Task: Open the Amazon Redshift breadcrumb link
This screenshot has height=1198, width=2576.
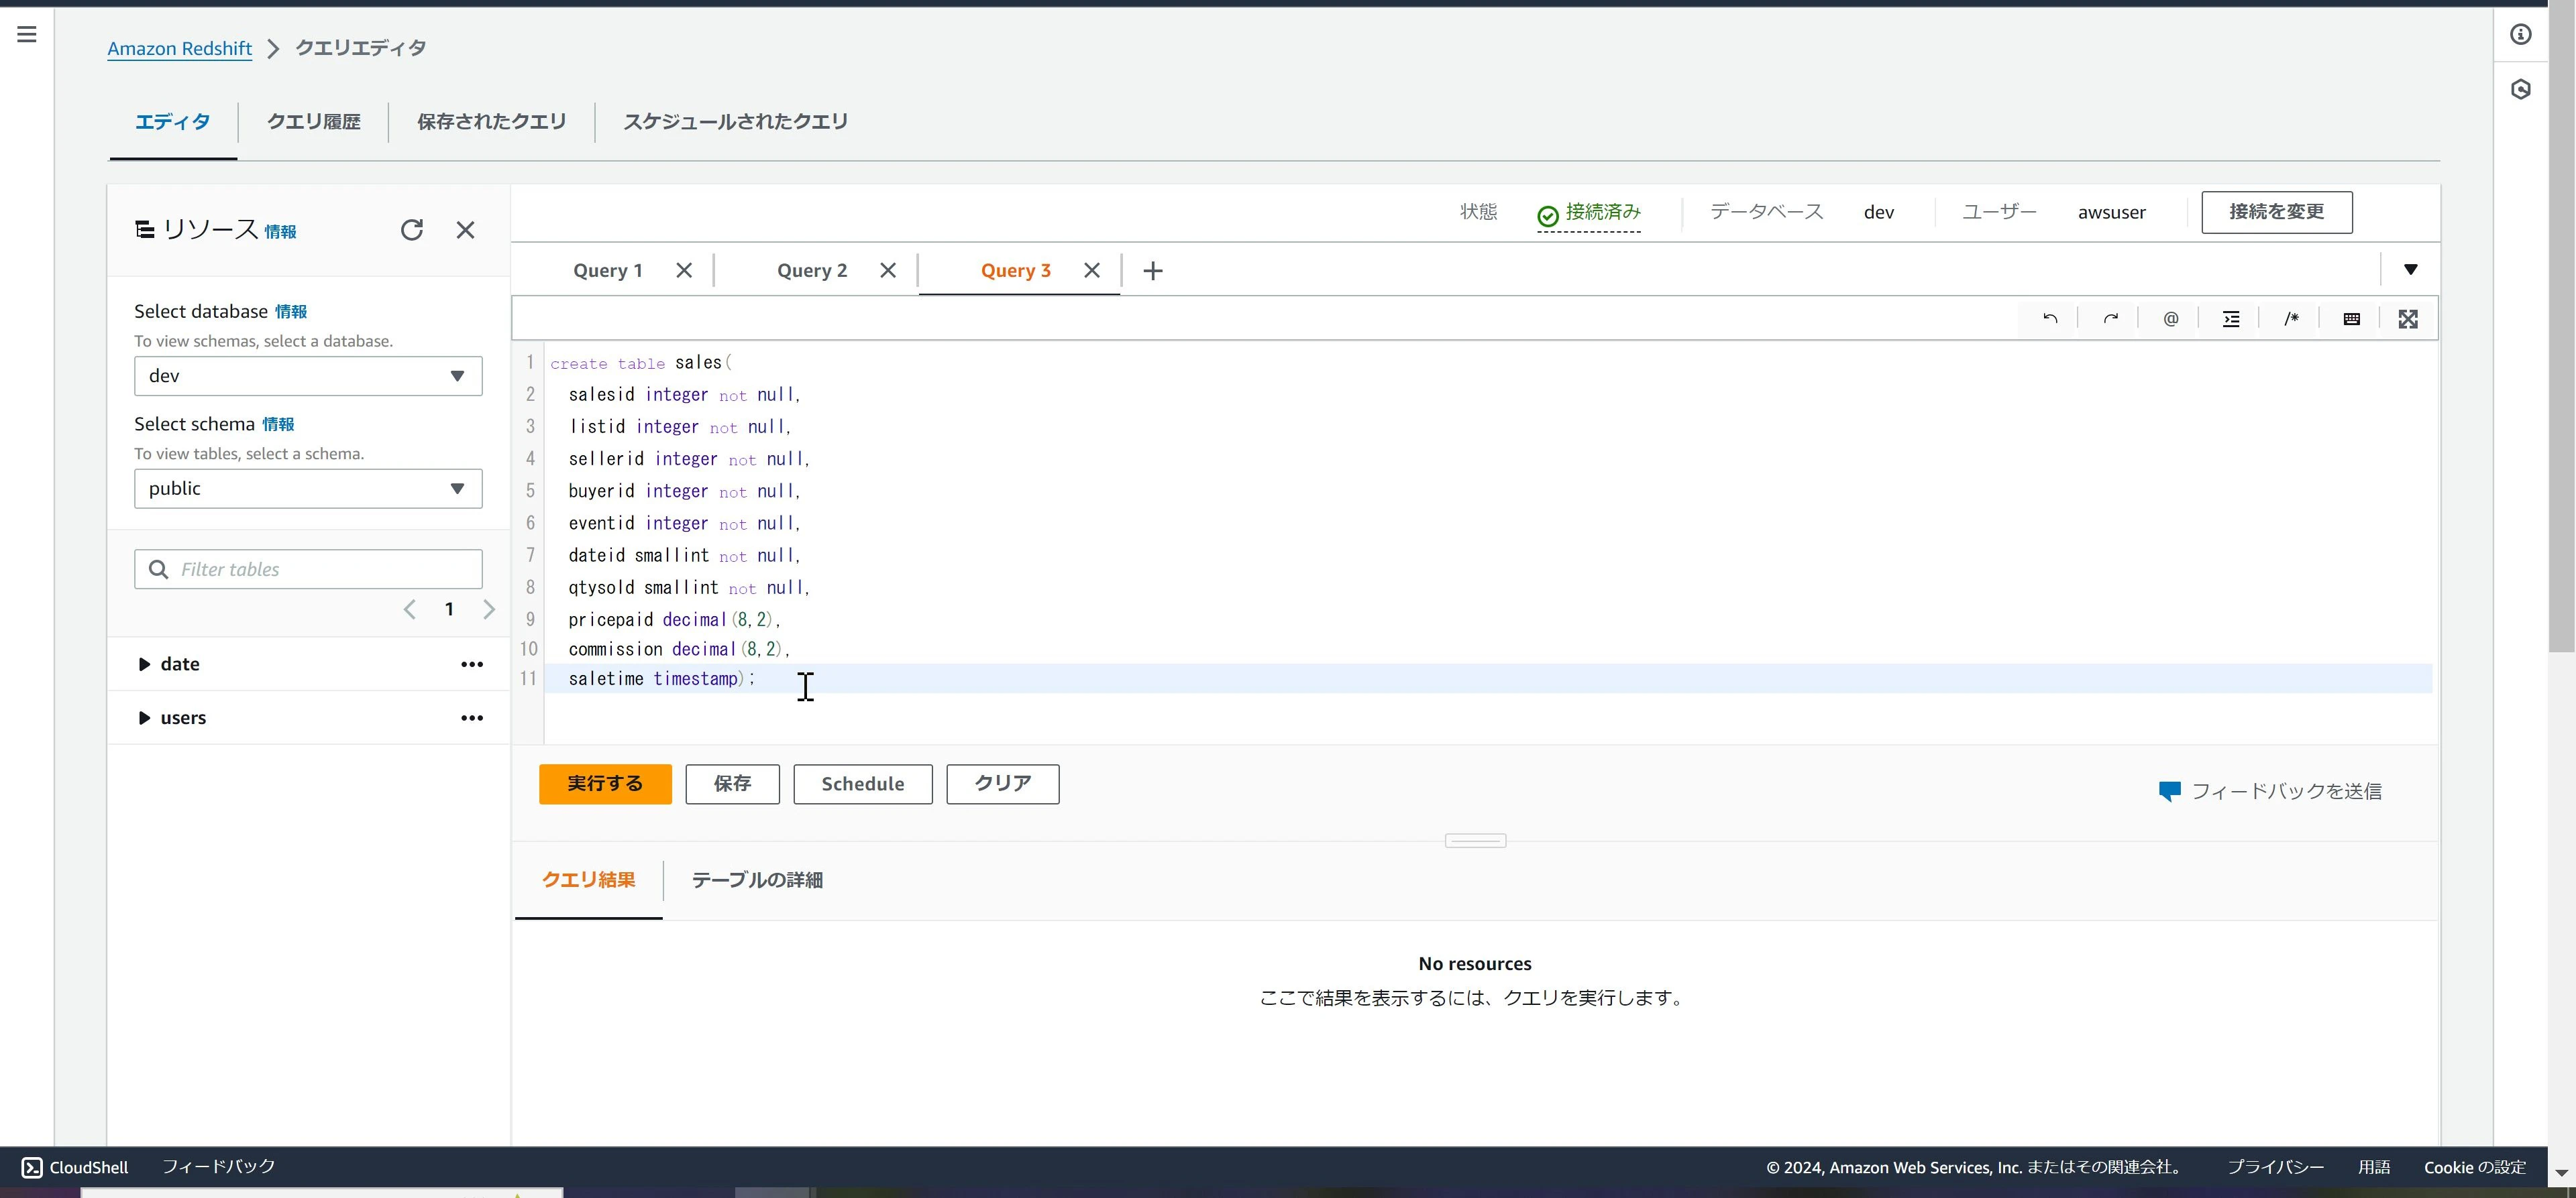Action: [x=180, y=49]
